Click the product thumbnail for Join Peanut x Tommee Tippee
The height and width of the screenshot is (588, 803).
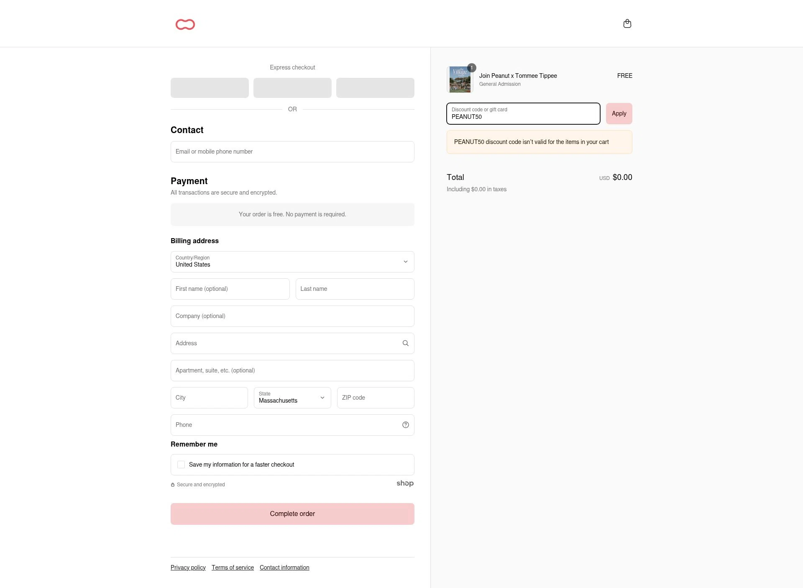(459, 79)
